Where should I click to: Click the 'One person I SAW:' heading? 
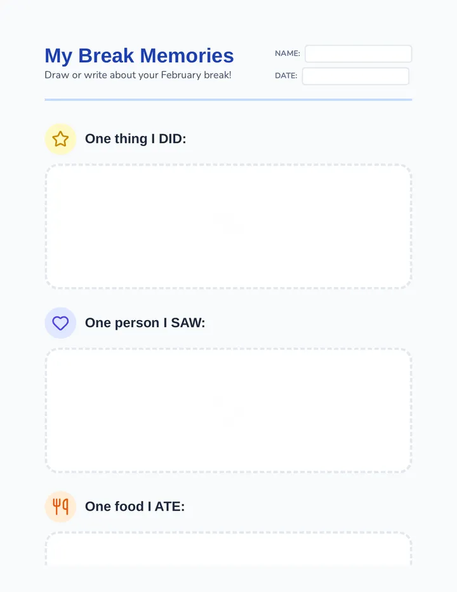click(145, 323)
